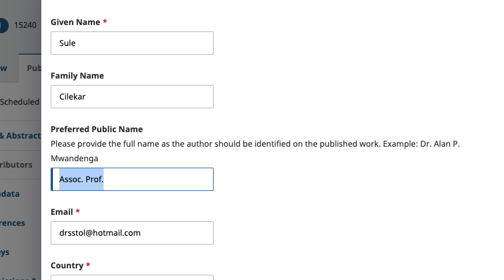504x280 pixels.
Task: Click the Given Name label
Action: tap(76, 22)
